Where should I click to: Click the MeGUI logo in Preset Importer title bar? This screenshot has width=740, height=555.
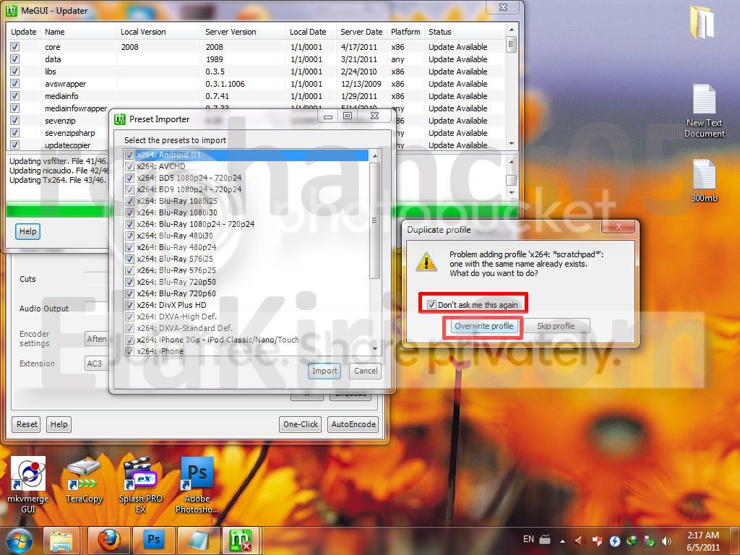pyautogui.click(x=120, y=119)
